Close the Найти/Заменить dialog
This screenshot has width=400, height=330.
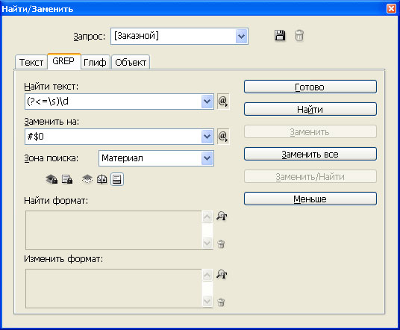[392, 8]
